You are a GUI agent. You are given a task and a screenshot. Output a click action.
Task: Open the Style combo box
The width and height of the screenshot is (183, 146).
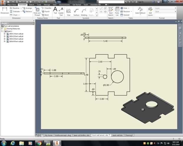pyautogui.click(x=166, y=11)
